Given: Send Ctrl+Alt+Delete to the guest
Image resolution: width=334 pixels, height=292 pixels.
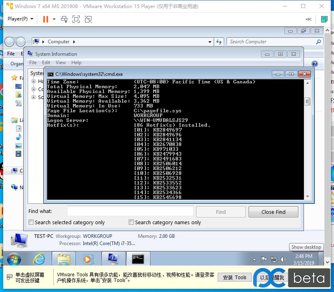Looking at the screenshot, I should pyautogui.click(x=64, y=19).
